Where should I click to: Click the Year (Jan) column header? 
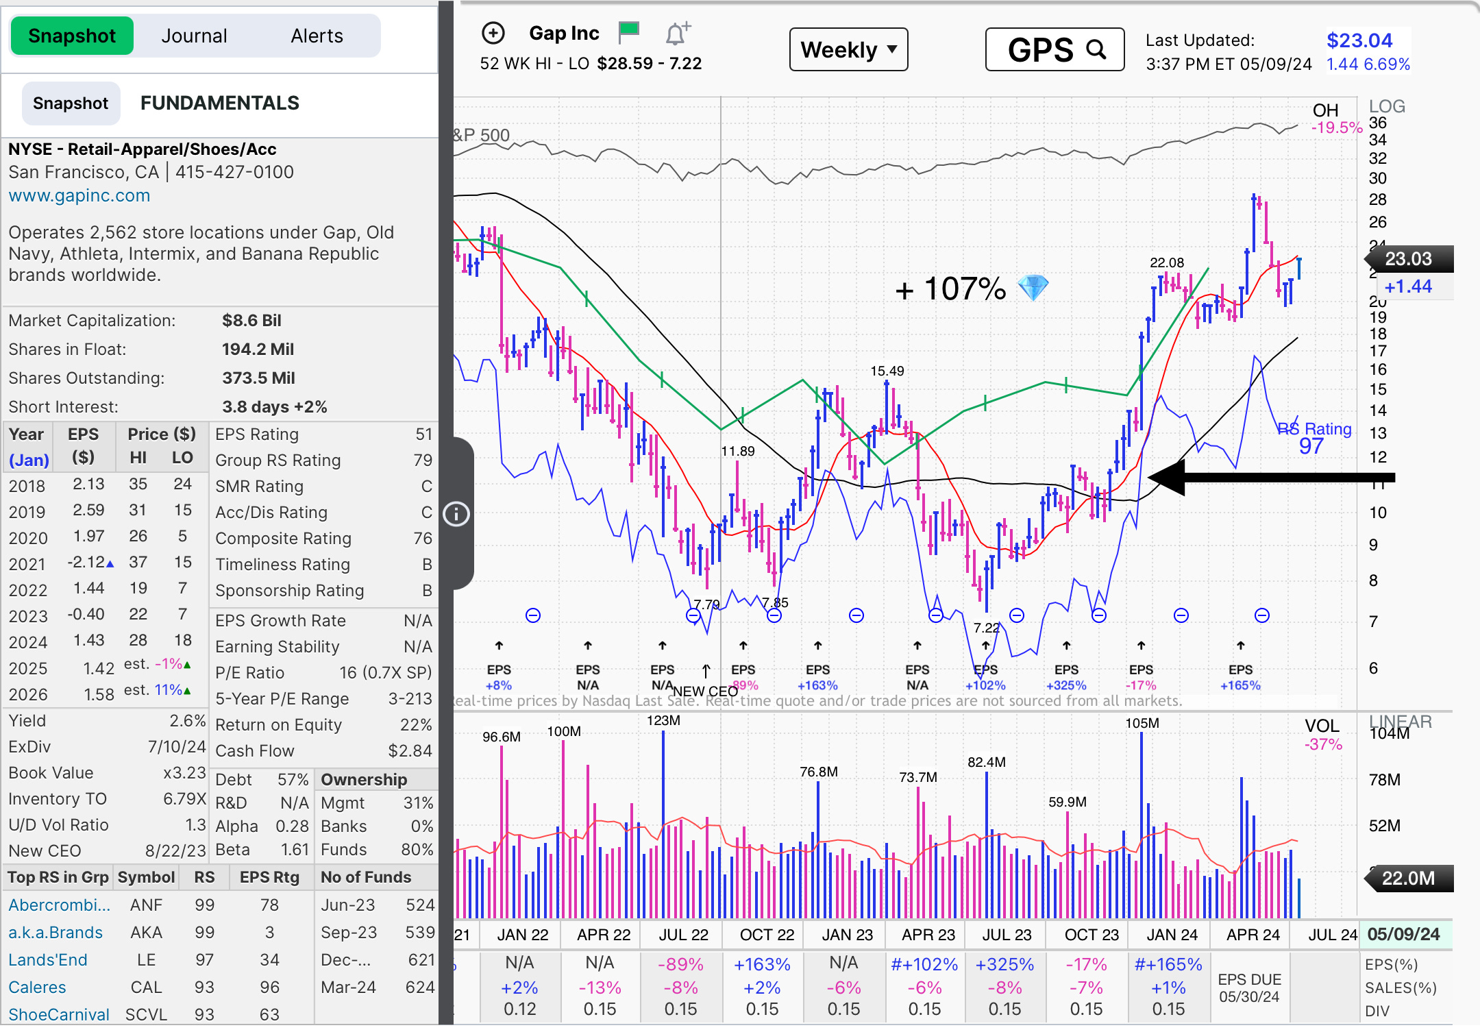coord(27,447)
